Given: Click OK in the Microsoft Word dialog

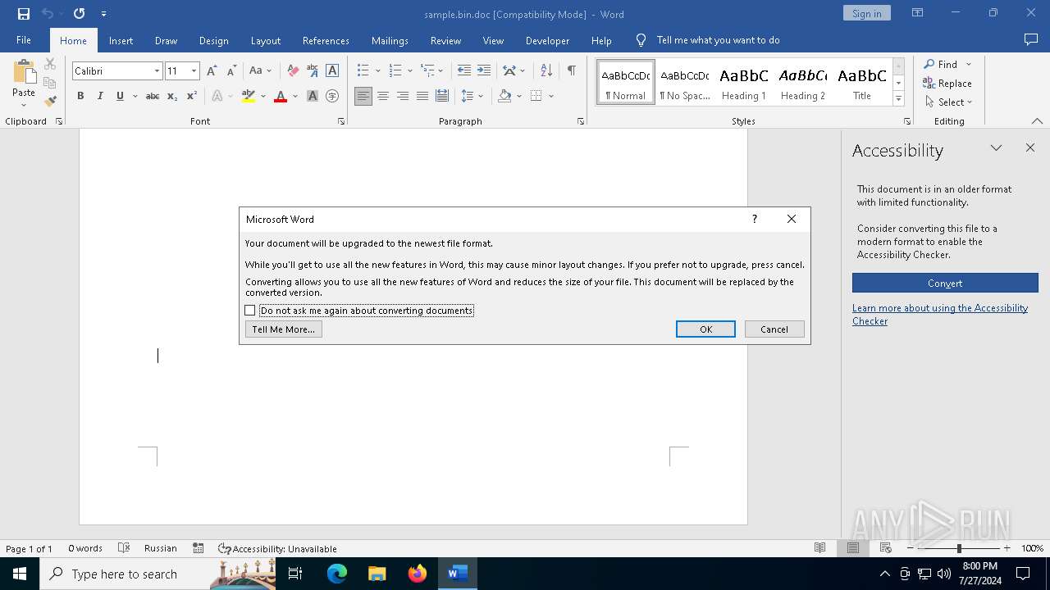Looking at the screenshot, I should 705,329.
